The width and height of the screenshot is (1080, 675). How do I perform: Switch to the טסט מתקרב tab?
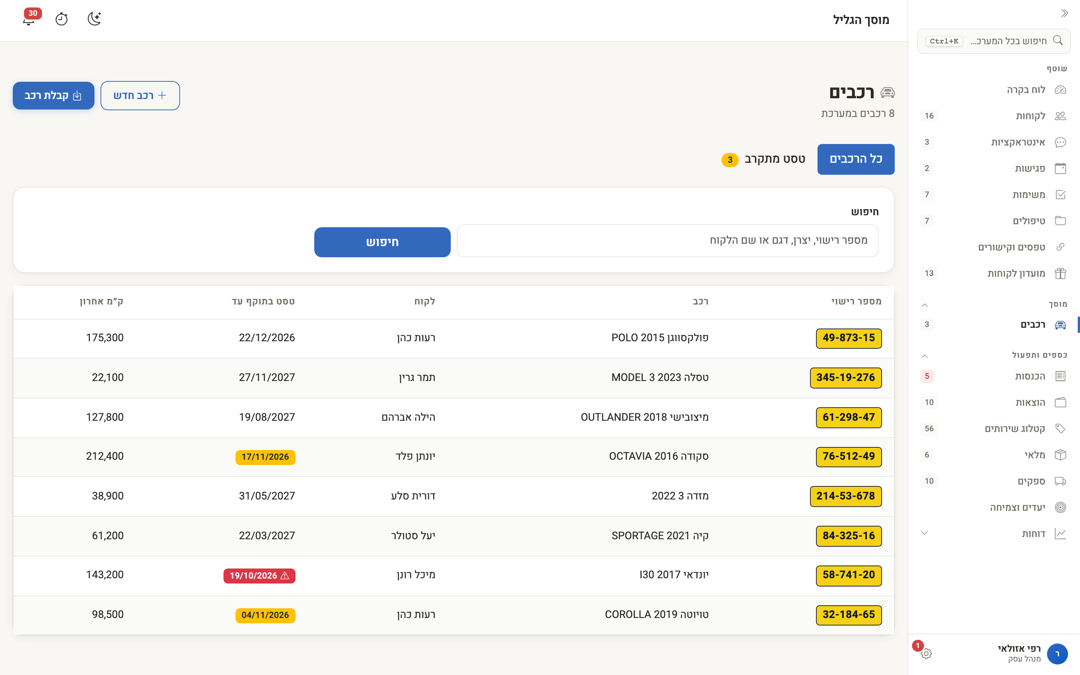[763, 159]
